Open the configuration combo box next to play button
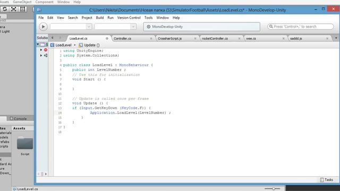340x191 pixels. (x=71, y=27)
